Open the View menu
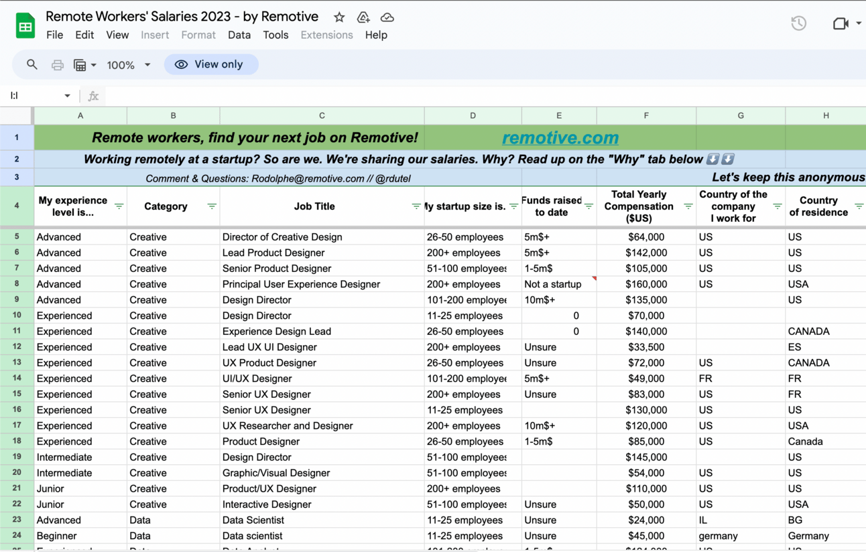Image resolution: width=866 pixels, height=552 pixels. click(x=117, y=35)
